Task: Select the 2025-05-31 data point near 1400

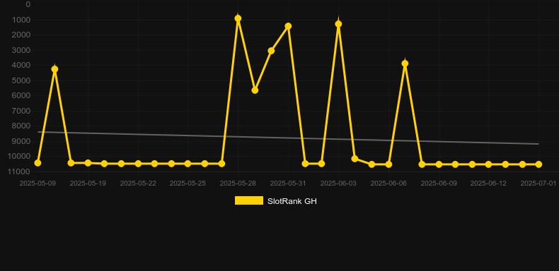Action: point(288,26)
